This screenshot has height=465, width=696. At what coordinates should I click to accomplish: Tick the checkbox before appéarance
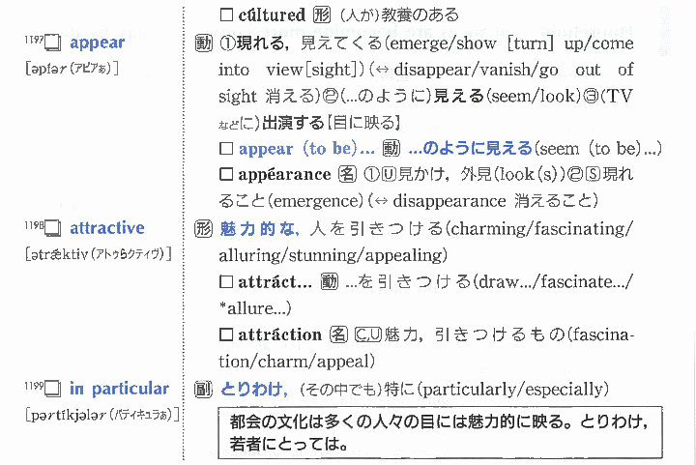pos(226,175)
